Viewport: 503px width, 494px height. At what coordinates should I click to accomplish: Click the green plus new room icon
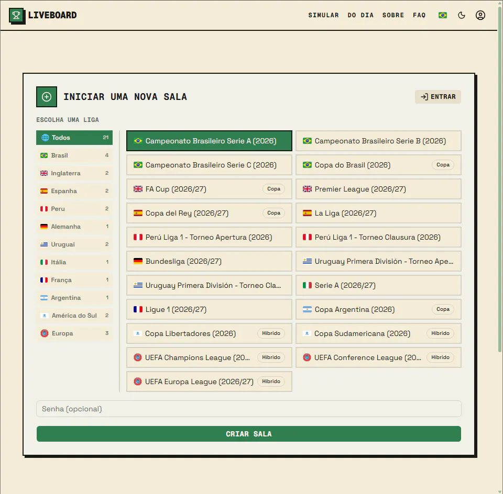(x=47, y=97)
